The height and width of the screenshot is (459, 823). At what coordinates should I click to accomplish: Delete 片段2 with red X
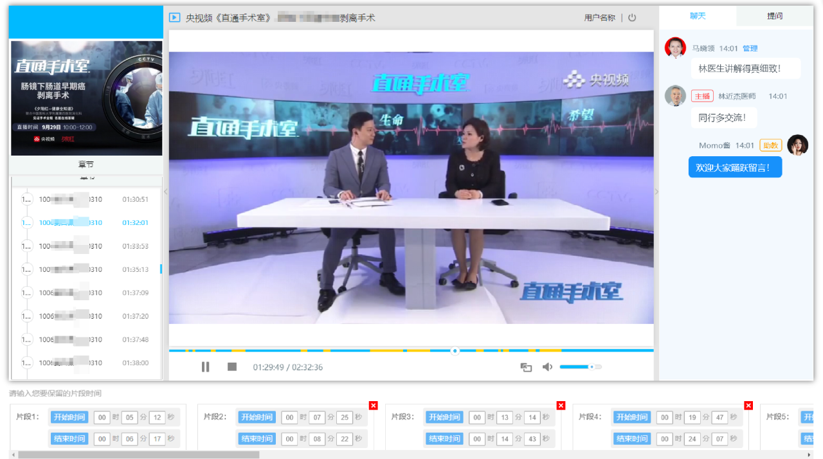tap(373, 405)
